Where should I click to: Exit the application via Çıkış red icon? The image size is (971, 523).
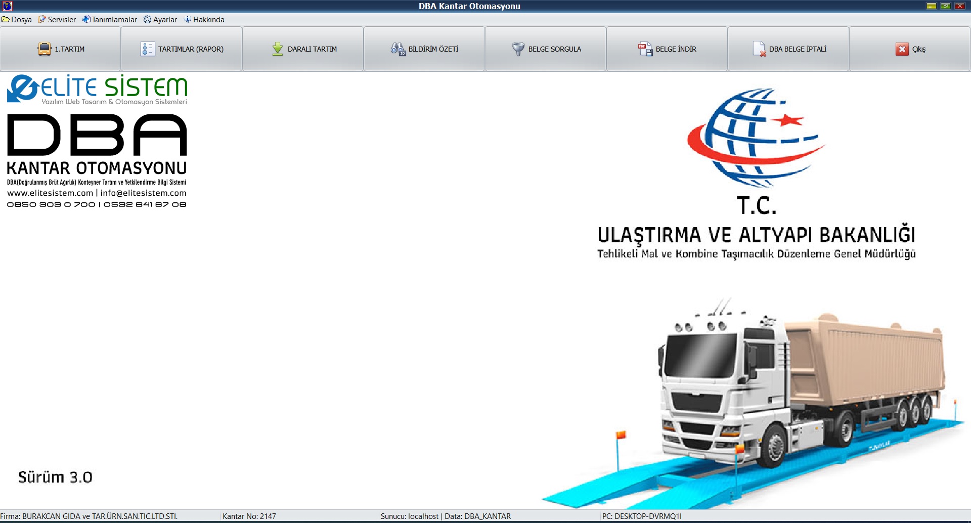point(910,49)
